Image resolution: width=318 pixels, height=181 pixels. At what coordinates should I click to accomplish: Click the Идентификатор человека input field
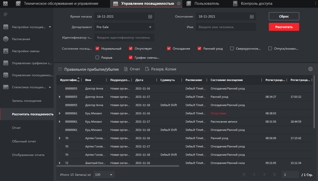coord(124,38)
